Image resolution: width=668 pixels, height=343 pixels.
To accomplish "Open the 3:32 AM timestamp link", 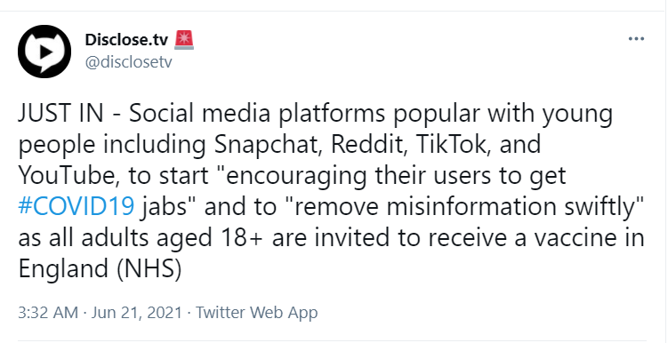I will [48, 313].
